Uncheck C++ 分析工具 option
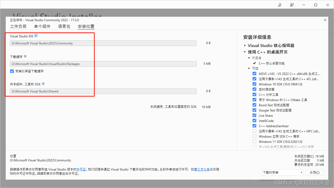This screenshot has width=334, height=188. tap(254, 95)
